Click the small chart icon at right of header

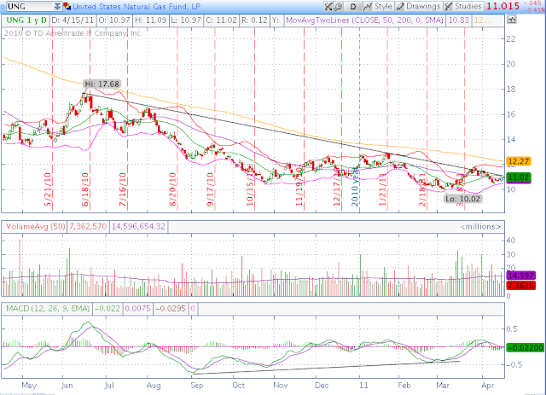511,20
